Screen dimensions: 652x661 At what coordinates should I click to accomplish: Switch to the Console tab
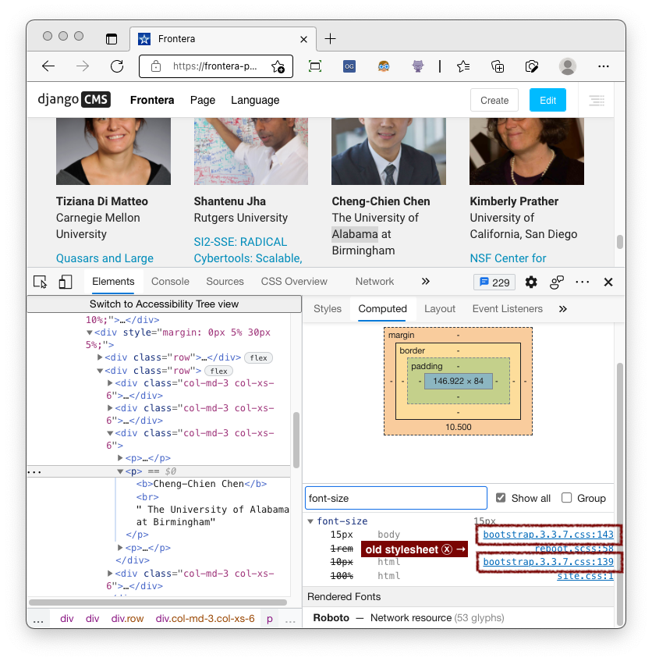170,282
